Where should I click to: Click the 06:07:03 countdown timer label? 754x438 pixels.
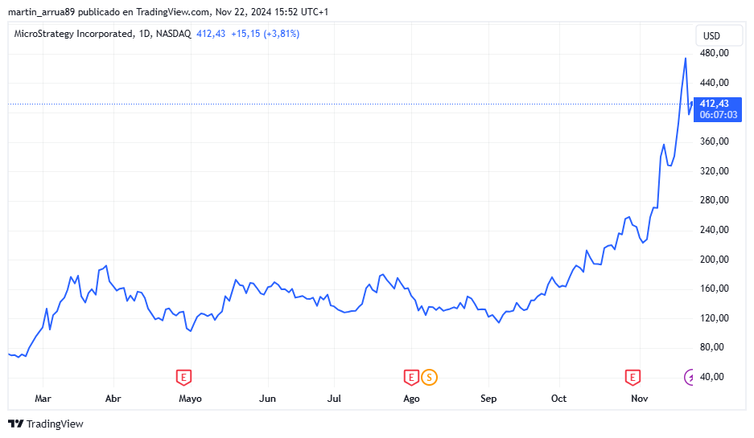[x=719, y=115]
